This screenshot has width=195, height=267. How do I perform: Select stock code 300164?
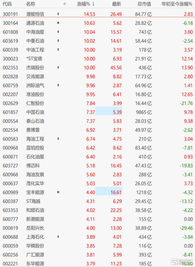[x=10, y=23]
